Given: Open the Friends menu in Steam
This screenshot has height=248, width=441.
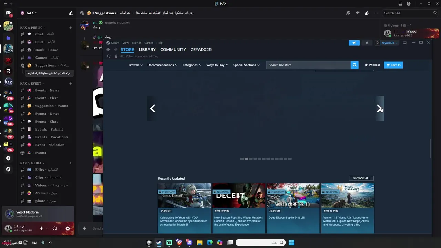Looking at the screenshot, I should click(136, 43).
